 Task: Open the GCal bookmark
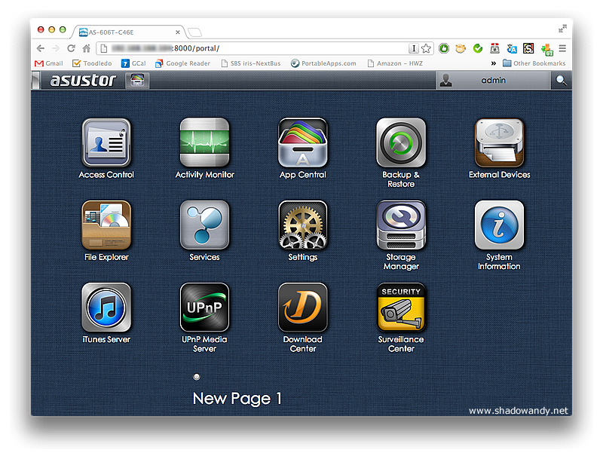coord(133,63)
